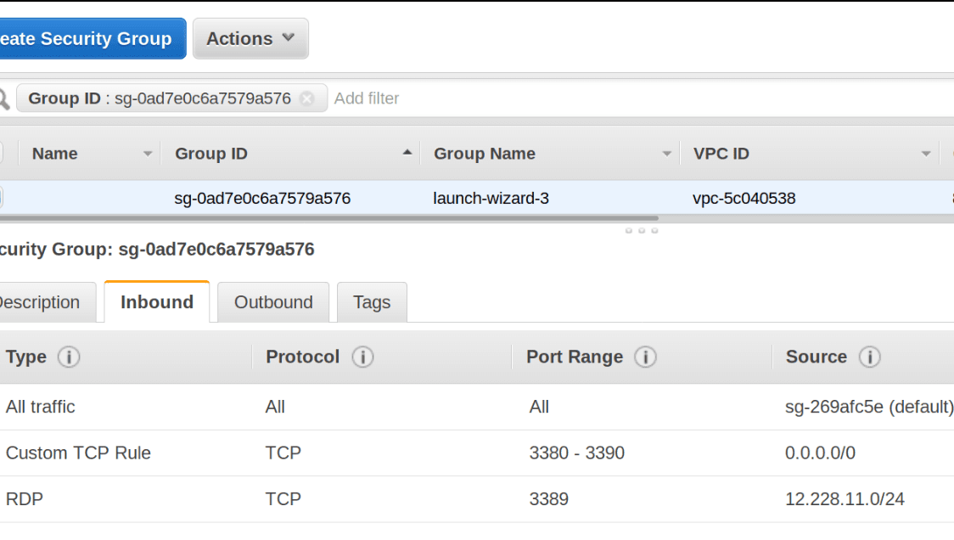Screen dimensions: 954x540
Task: Open the VPC ID column dropdown arrow
Action: point(926,154)
